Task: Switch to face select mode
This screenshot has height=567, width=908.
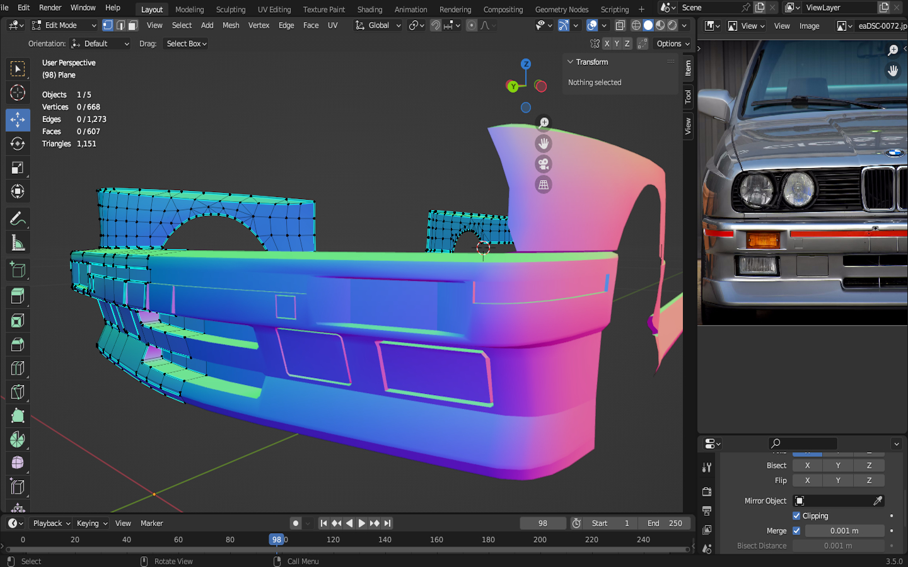Action: (133, 25)
